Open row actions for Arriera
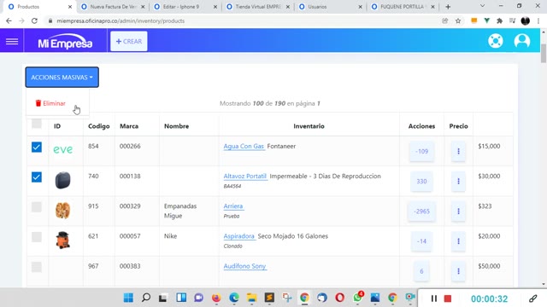Screen dimensions: 547x307 (458, 211)
